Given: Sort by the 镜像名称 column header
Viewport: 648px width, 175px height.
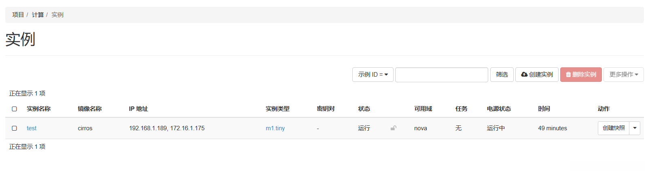Looking at the screenshot, I should pyautogui.click(x=89, y=109).
